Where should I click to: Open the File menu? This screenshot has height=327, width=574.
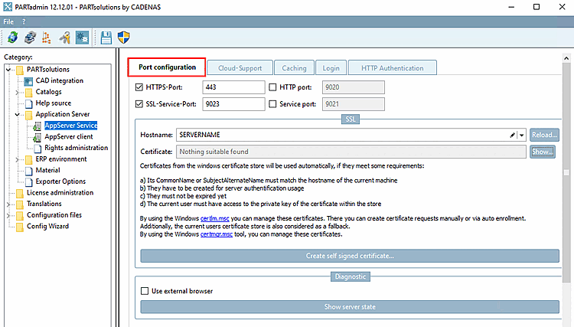pyautogui.click(x=8, y=21)
